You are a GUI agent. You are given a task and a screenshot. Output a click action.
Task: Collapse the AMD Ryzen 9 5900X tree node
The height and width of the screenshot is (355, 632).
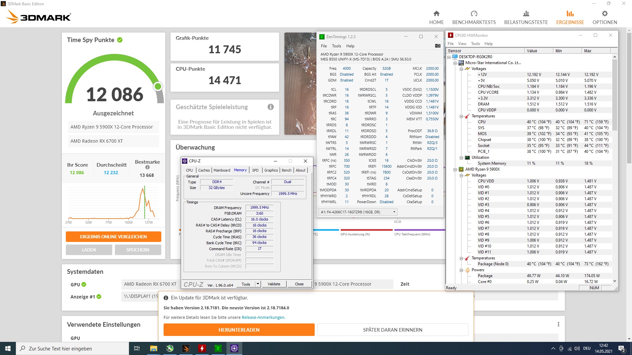(x=455, y=170)
